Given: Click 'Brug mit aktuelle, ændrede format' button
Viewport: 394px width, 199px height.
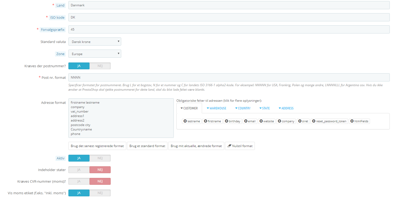Looking at the screenshot, I should (196, 146).
